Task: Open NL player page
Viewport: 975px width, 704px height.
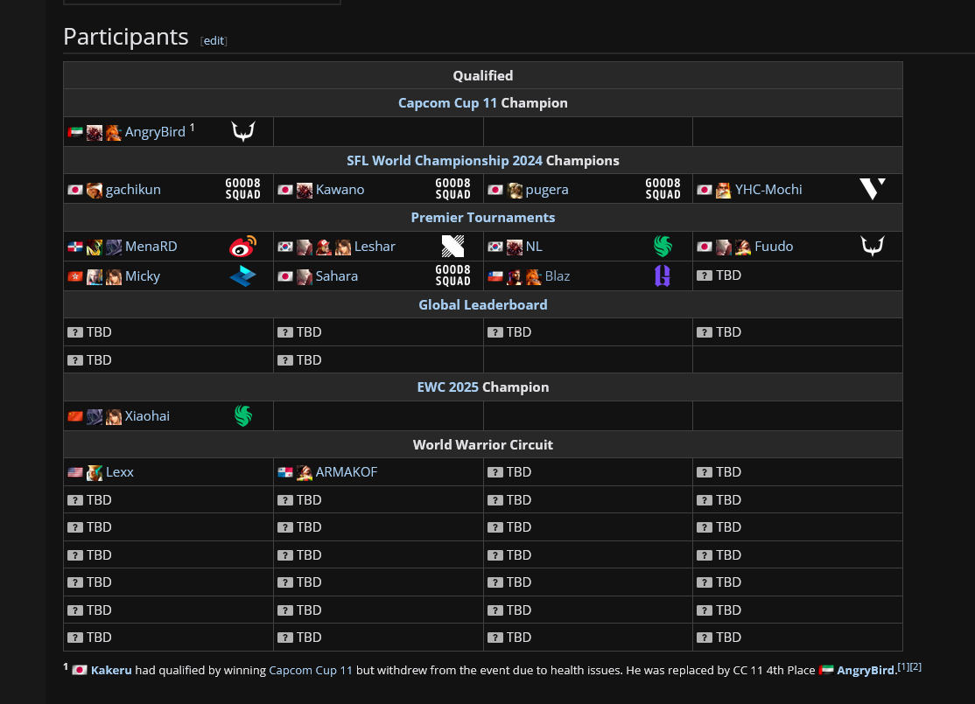Action: pyautogui.click(x=534, y=246)
